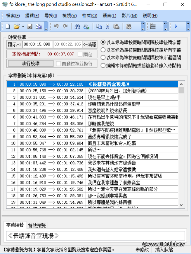Image resolution: width=191 pixels, height=254 pixels.
Task: Select row 16 我們在我家裡蓋了個錄音室
Action: (x=92, y=183)
